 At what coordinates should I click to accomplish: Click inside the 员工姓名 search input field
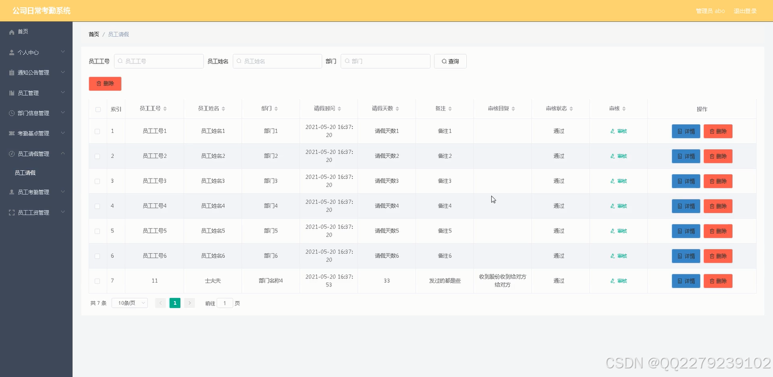click(x=277, y=61)
